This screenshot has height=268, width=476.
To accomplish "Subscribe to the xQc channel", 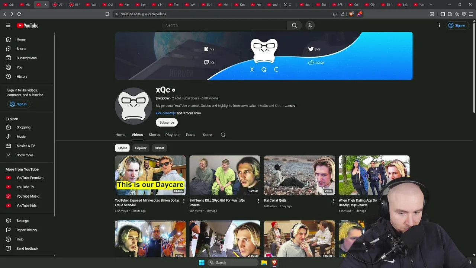I will pos(167,122).
